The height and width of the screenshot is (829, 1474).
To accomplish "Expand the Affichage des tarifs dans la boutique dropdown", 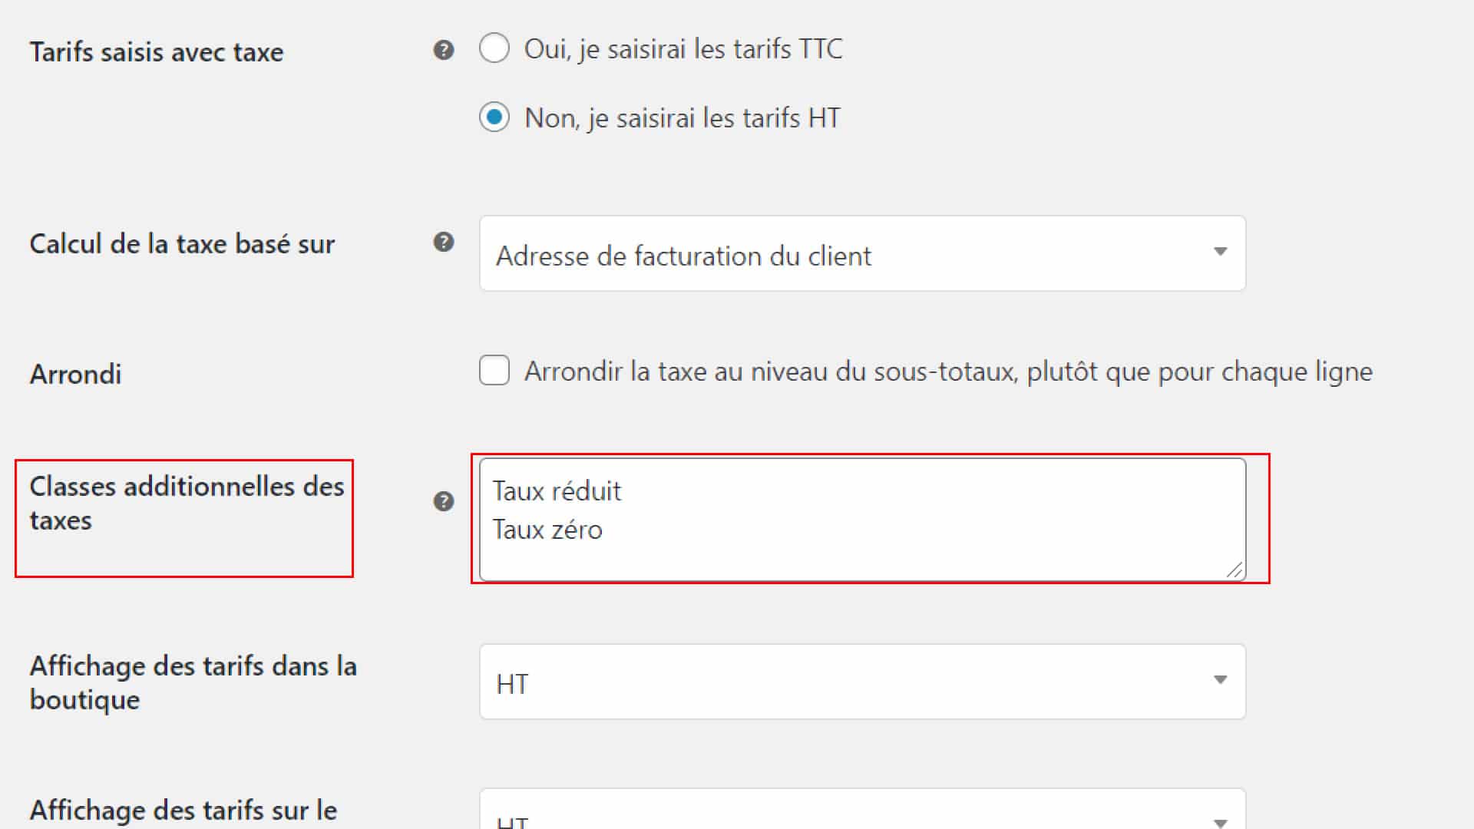I will 862,682.
